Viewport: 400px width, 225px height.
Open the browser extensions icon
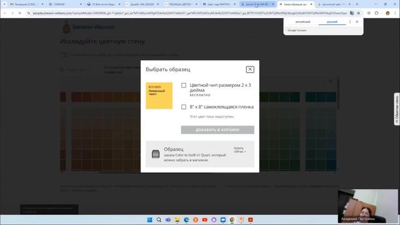coord(376,13)
